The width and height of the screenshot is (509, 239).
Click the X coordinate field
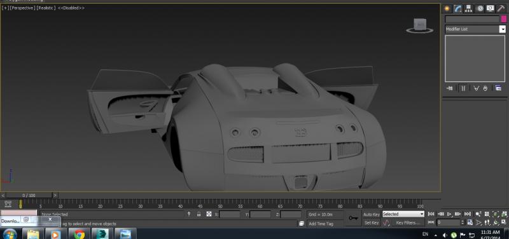tap(230, 214)
